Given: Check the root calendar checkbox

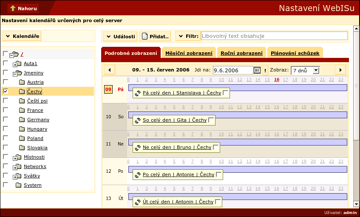Looking at the screenshot, I should (x=6, y=54).
